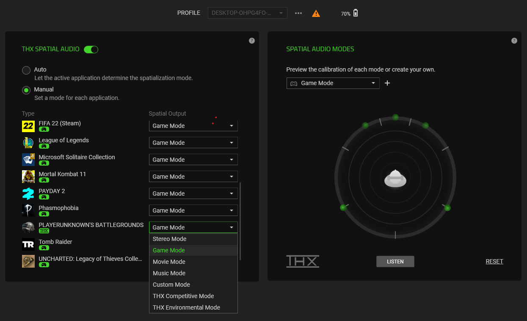Click the gamepad badge under Phasmophobia
Image resolution: width=527 pixels, height=321 pixels.
[x=44, y=214]
